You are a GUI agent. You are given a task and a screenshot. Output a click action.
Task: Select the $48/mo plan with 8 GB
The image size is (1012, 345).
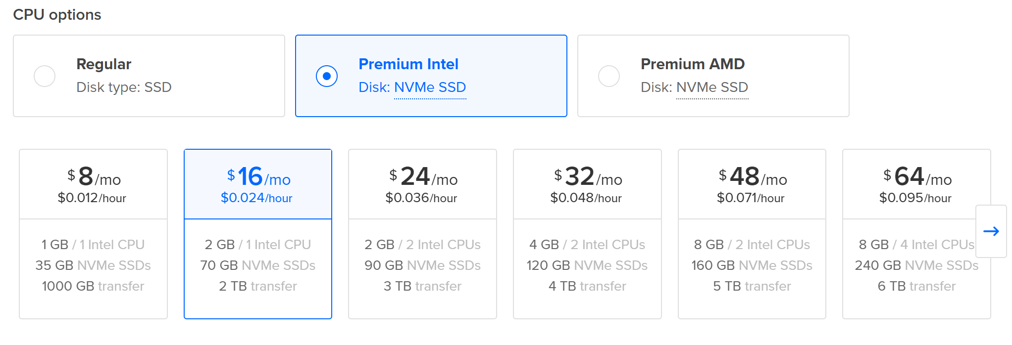click(752, 234)
